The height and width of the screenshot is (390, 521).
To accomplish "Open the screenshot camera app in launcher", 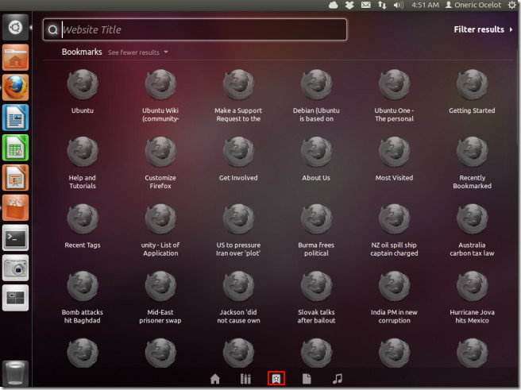I will [15, 268].
